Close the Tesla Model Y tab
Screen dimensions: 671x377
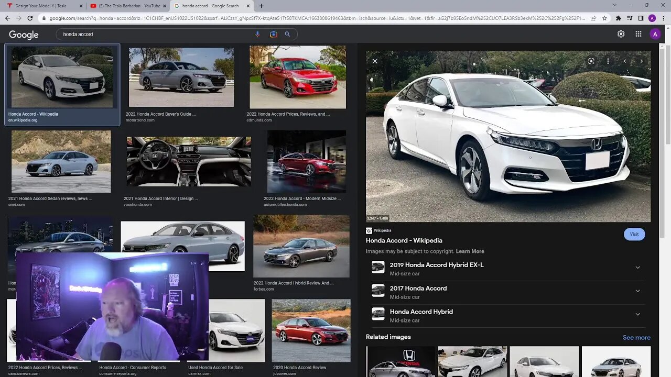click(81, 6)
